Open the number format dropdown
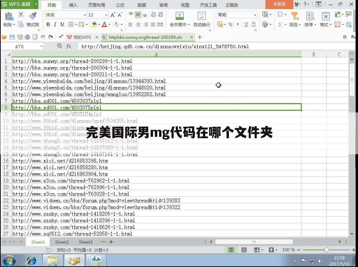358x267 pixels. (x=255, y=15)
